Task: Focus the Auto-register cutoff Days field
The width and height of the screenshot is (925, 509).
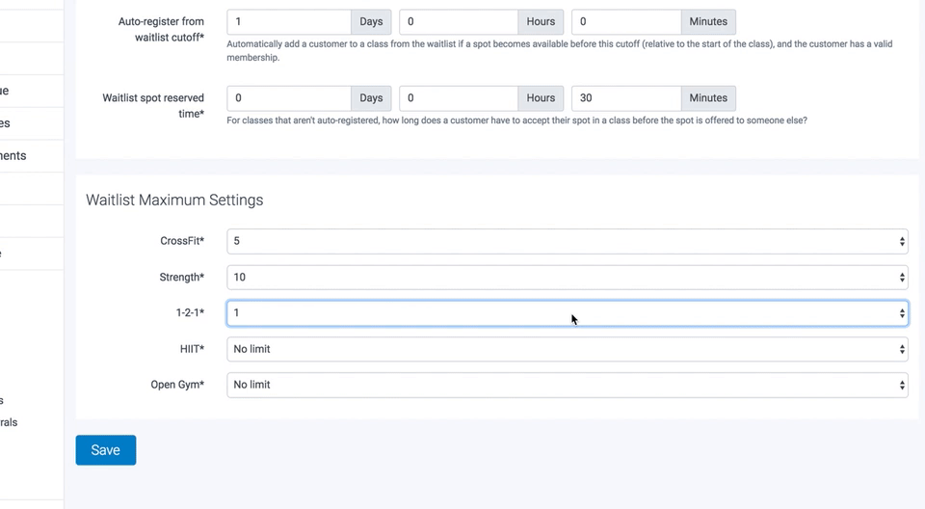Action: click(x=289, y=22)
